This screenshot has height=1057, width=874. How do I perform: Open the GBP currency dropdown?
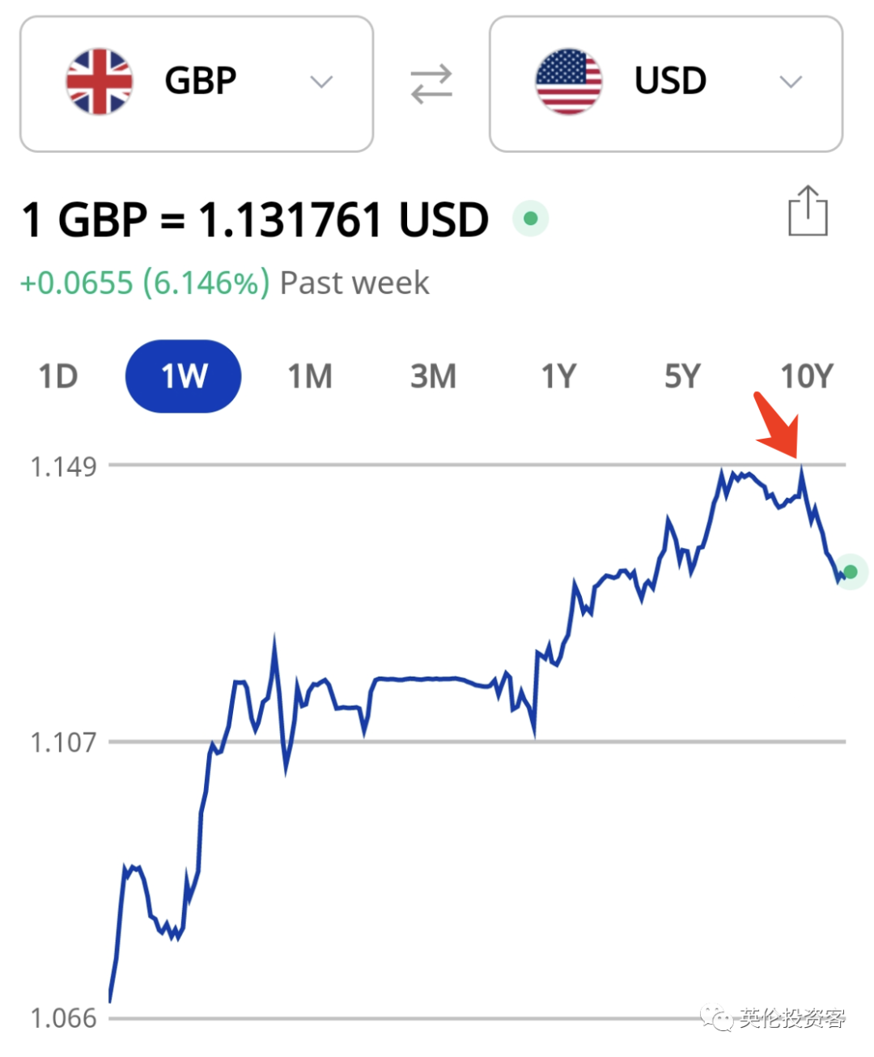[x=197, y=84]
